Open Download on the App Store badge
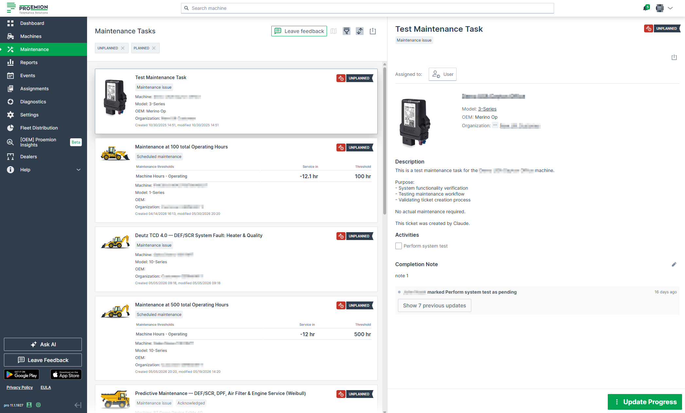Image resolution: width=685 pixels, height=413 pixels. click(x=66, y=374)
